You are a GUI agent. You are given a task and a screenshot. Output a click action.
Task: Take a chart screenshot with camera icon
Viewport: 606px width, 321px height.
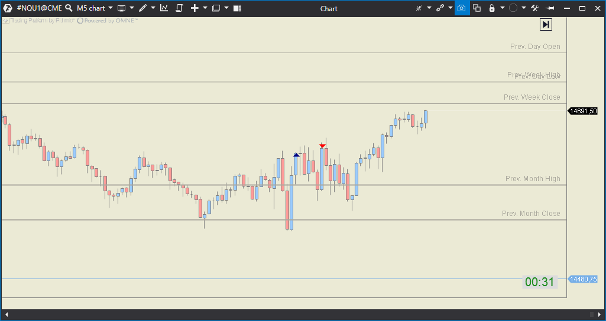[462, 8]
